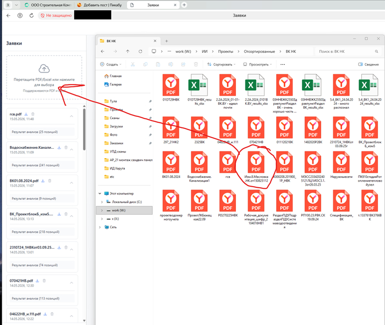Select the PD270225НВК PDF file
The image size is (385, 325).
click(x=228, y=203)
